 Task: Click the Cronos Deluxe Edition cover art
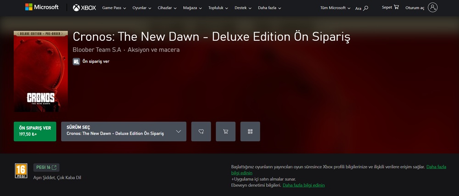(x=41, y=72)
